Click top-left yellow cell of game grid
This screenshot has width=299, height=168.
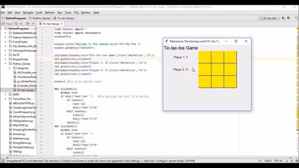coord(205,57)
